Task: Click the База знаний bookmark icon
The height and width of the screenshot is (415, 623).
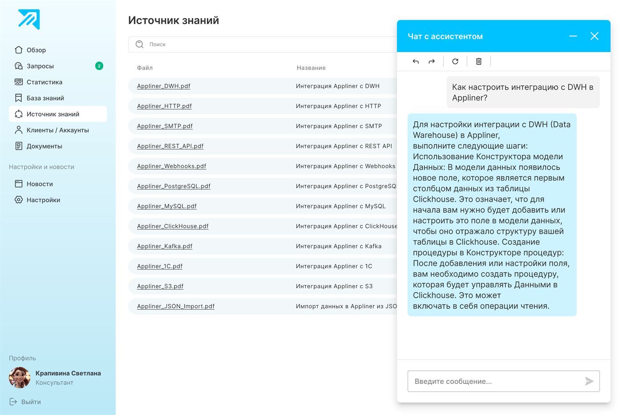Action: pos(19,98)
